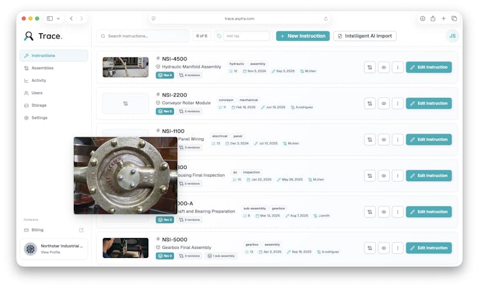Reload the page
The height and width of the screenshot is (288, 479).
click(x=326, y=19)
